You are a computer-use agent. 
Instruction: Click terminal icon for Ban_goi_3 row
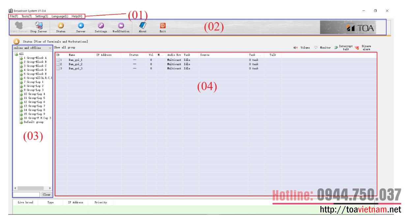(58, 68)
